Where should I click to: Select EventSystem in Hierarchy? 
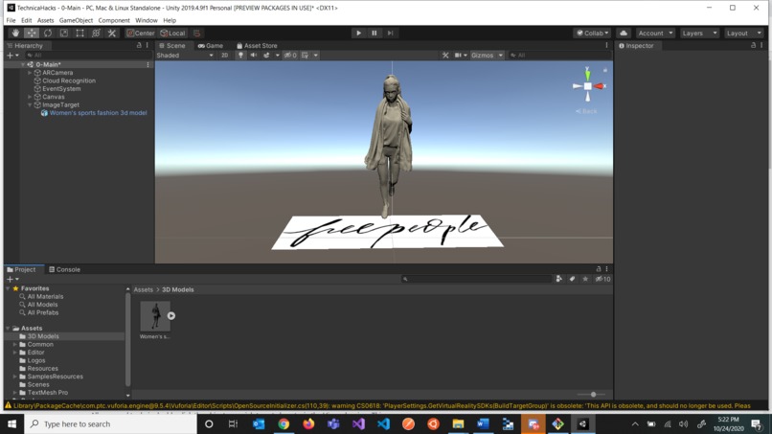[x=61, y=89]
